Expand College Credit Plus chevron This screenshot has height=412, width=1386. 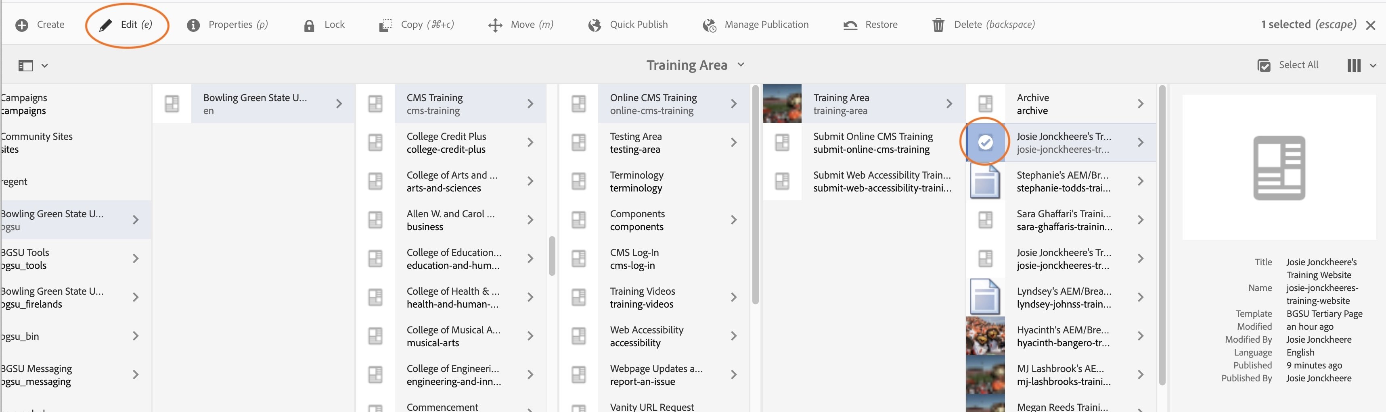tap(530, 142)
